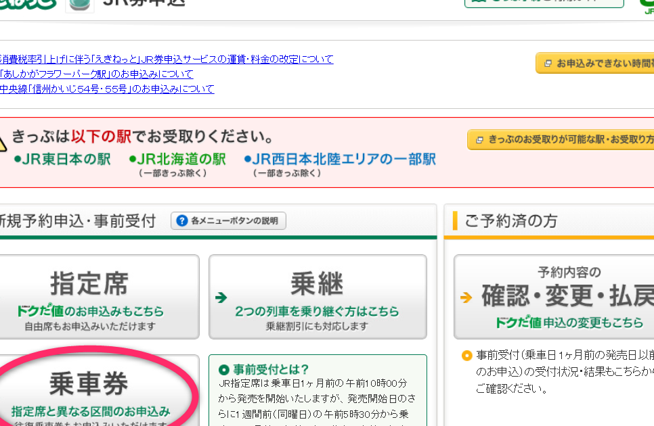Open the 消費税率引上げ fare revision notice link
Viewport: 654px width, 426px height.
click(x=167, y=60)
